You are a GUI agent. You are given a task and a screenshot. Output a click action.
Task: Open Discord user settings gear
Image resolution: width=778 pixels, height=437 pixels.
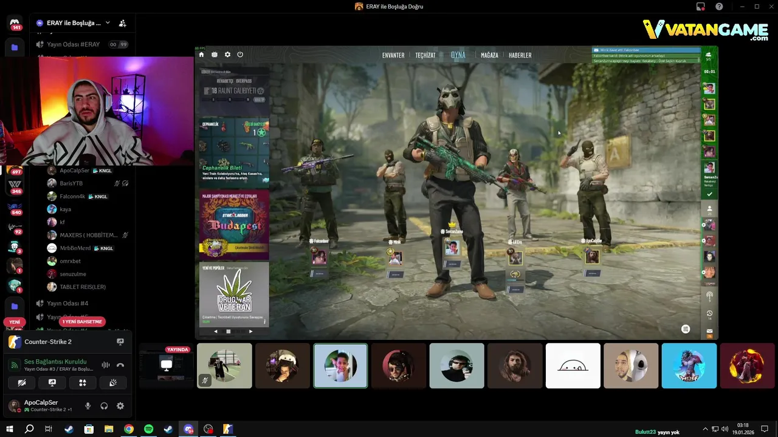click(120, 406)
